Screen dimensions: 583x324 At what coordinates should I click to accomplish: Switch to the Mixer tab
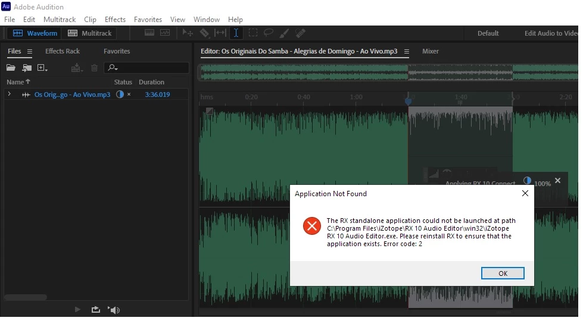click(430, 51)
